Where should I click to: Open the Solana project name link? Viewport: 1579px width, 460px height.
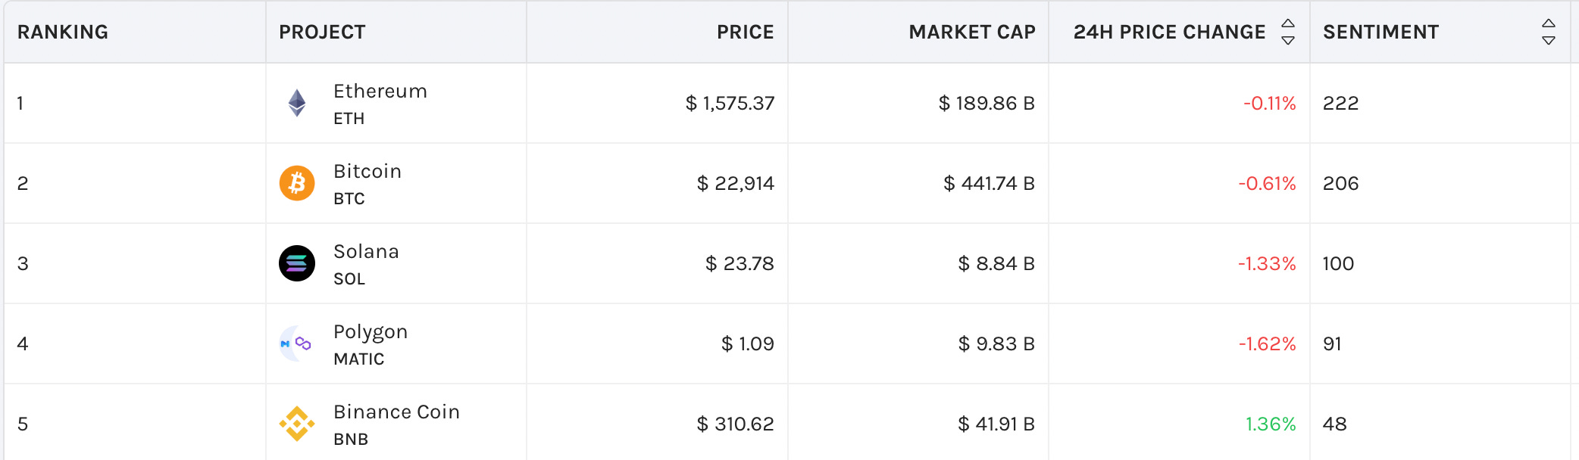click(x=366, y=251)
